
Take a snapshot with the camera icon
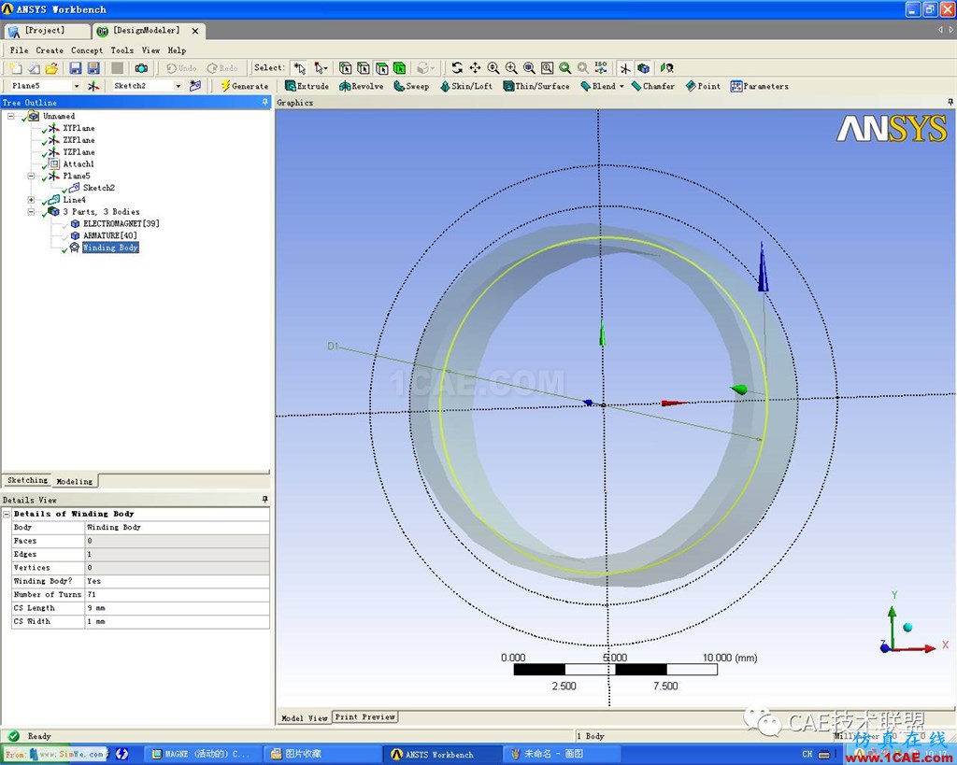(x=142, y=68)
